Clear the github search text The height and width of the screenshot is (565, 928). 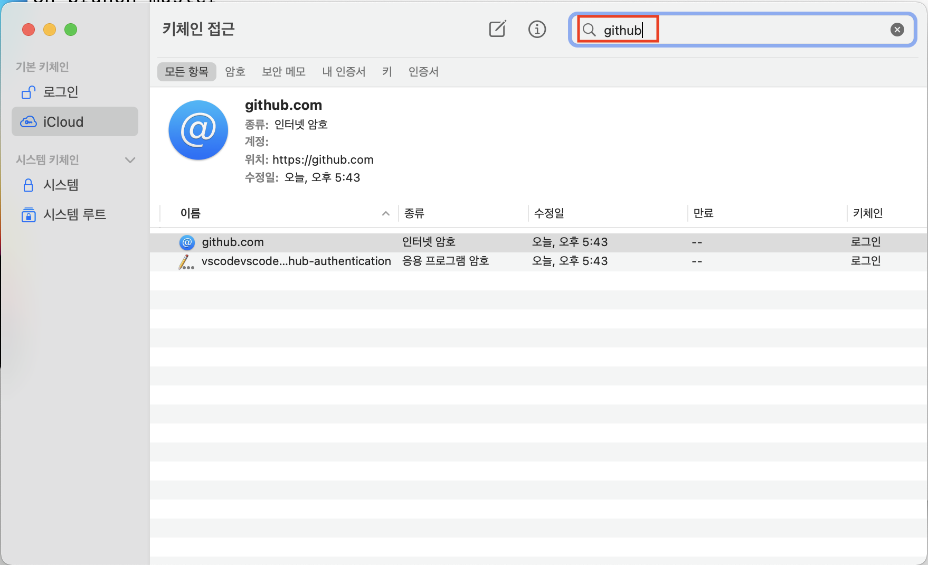897,30
